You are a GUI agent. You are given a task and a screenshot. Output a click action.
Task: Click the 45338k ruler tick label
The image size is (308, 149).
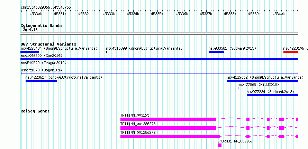click(x=230, y=14)
